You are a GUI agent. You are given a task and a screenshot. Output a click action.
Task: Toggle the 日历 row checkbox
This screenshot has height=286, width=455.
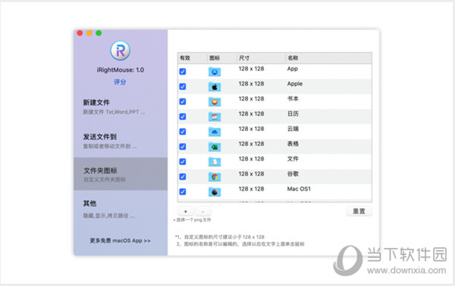(183, 117)
